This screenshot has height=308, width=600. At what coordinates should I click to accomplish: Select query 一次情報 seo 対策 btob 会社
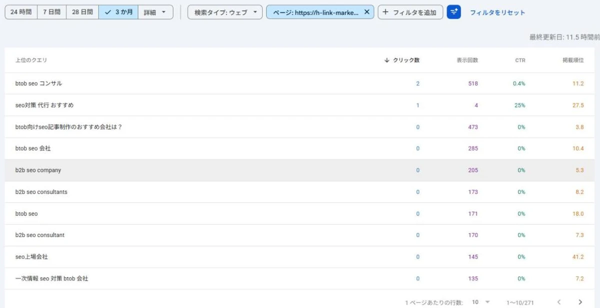pos(300,278)
